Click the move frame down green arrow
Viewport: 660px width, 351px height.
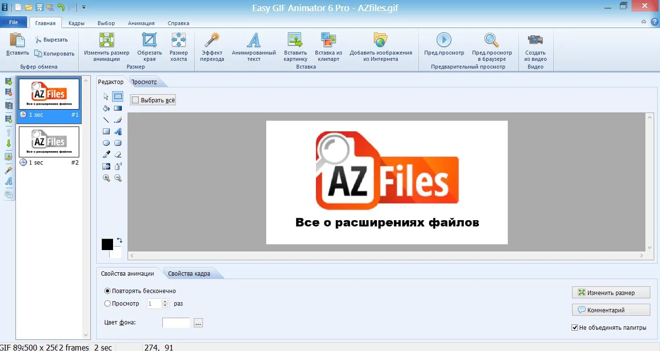[x=8, y=143]
